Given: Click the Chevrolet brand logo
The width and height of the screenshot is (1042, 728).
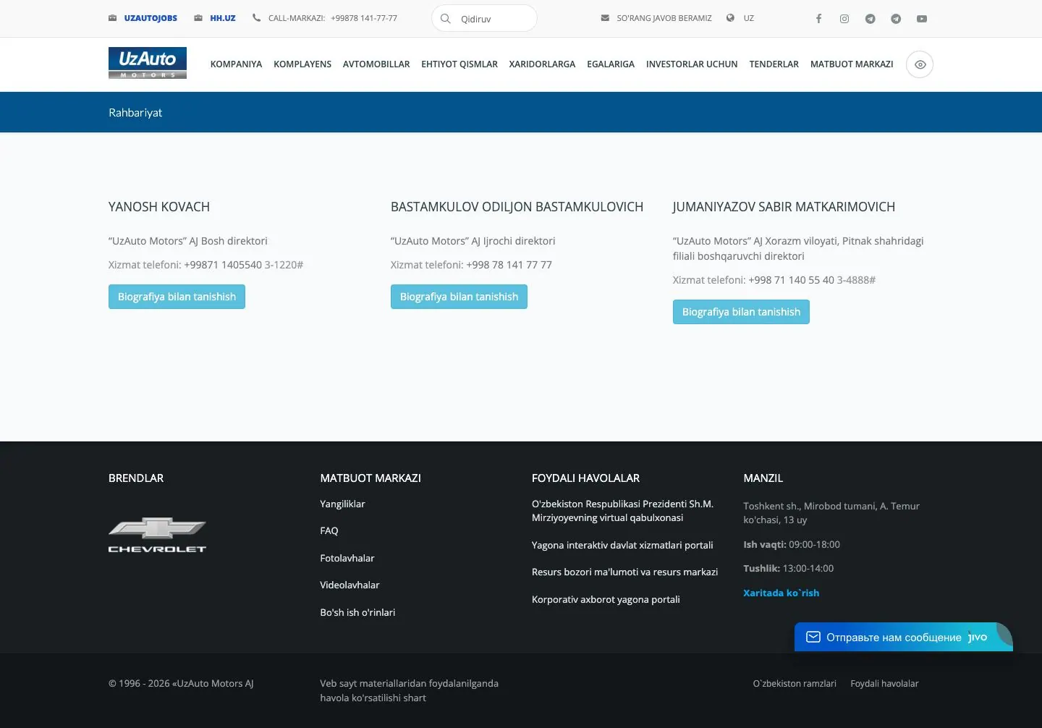Looking at the screenshot, I should click(x=157, y=535).
